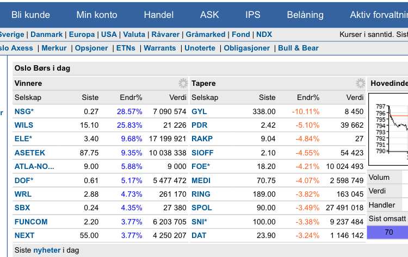Open the IPS menu item
Viewport: 408px width, 257px height.
click(253, 15)
